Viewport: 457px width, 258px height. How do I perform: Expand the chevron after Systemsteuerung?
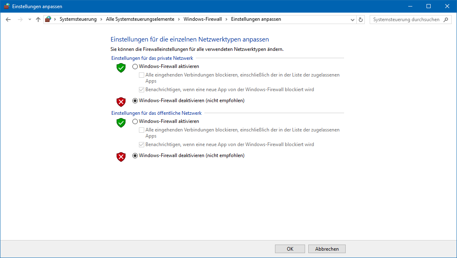click(x=101, y=19)
